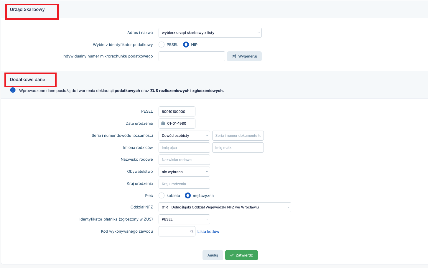This screenshot has width=428, height=268.
Task: Click the checkmark icon on Zatwierdź button
Action: [x=232, y=255]
